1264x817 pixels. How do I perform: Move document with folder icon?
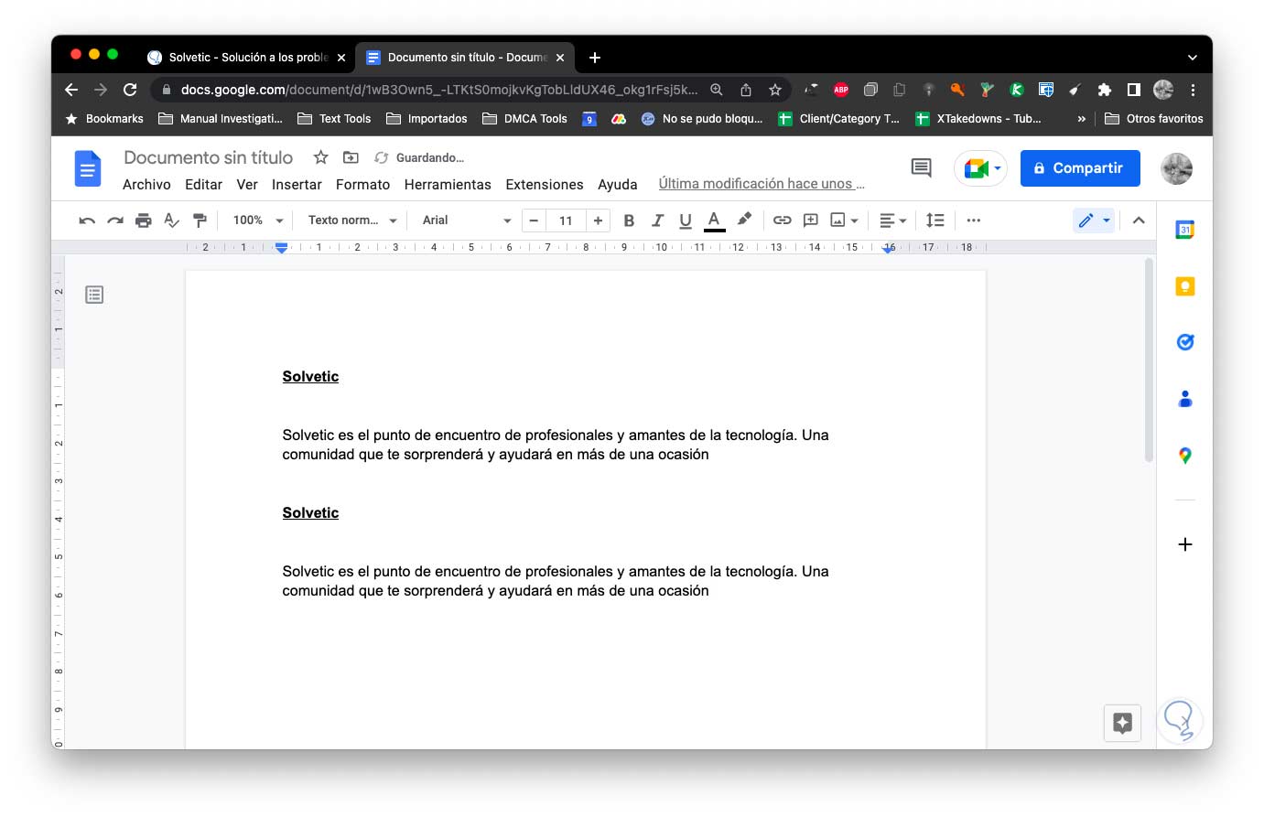351,157
